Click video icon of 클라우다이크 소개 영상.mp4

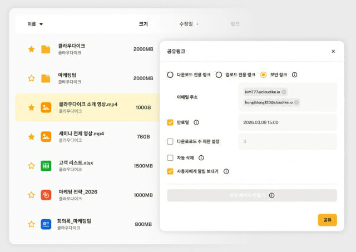pos(46,107)
